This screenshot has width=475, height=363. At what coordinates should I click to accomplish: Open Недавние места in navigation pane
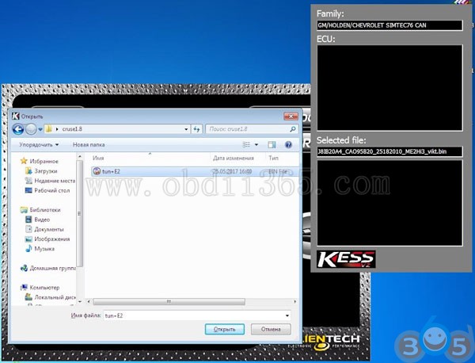(x=55, y=181)
